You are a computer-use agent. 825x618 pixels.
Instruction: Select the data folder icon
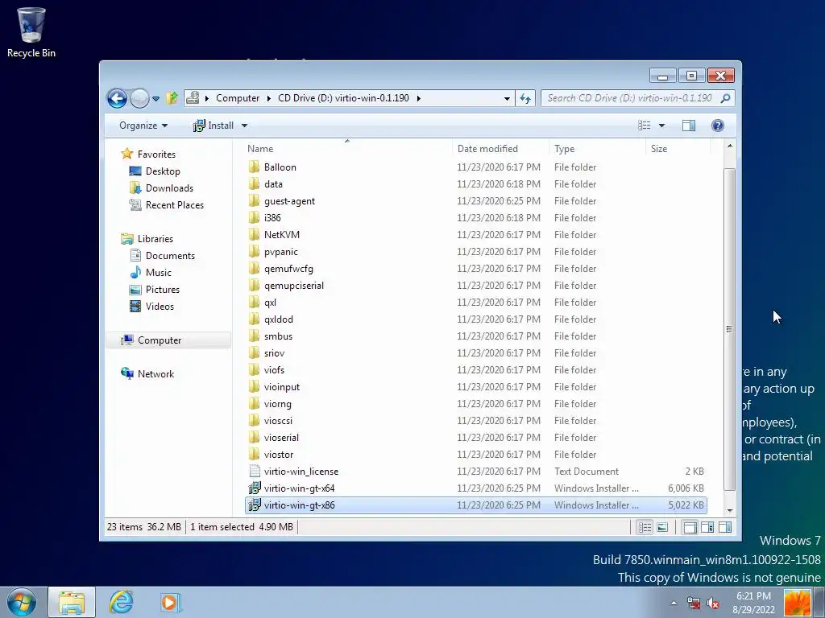[254, 184]
